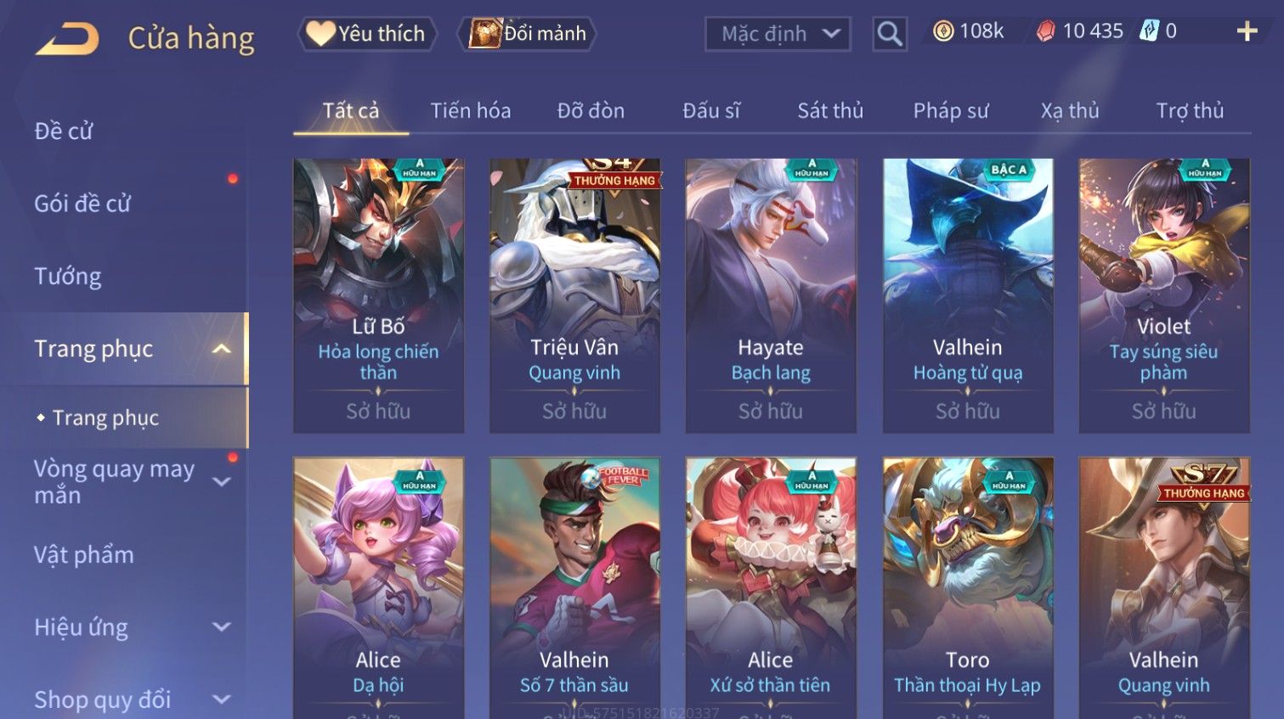Click the gold coin balance icon
This screenshot has width=1284, height=719.
[943, 31]
